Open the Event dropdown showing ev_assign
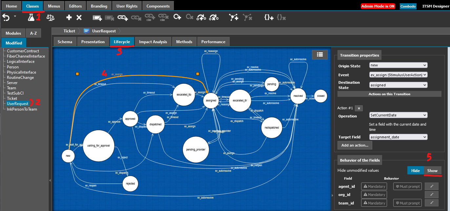This screenshot has height=211, width=450. point(398,75)
